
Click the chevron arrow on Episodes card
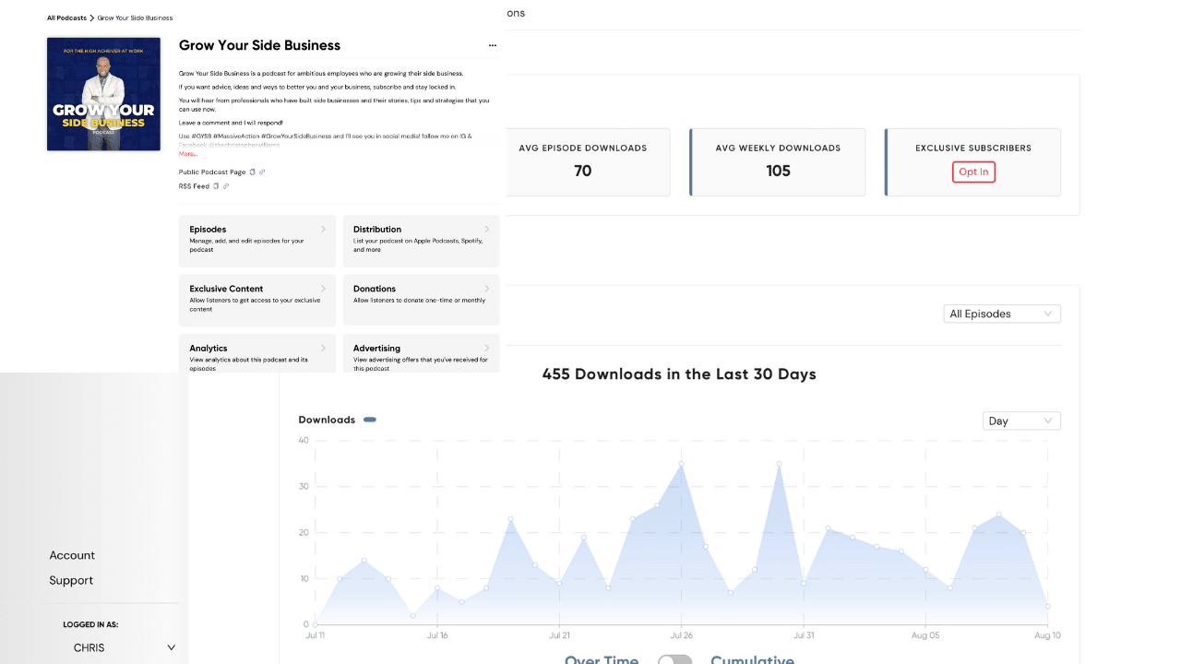(323, 230)
